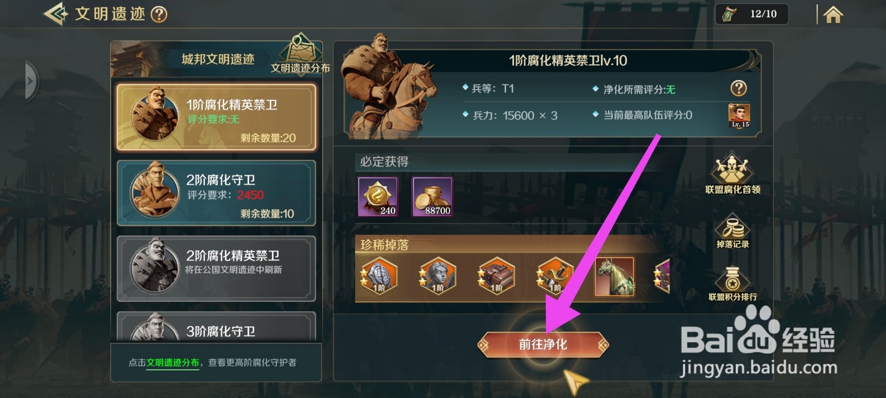Tap the back arrow beside 文明遗迹
The height and width of the screenshot is (398, 886).
55,14
